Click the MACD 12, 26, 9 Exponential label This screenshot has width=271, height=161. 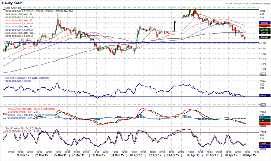(31, 109)
